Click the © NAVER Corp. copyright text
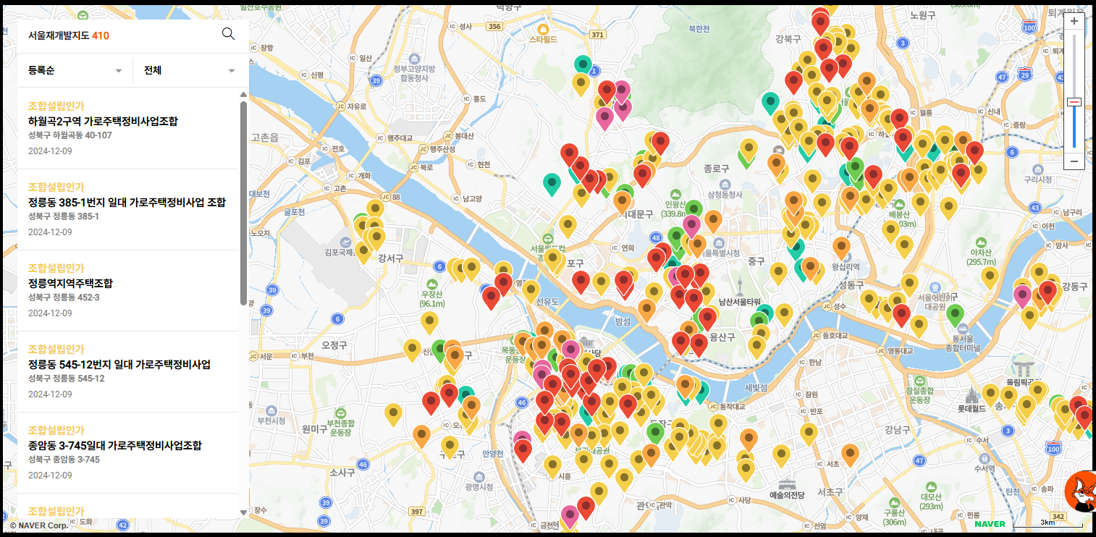 [x=38, y=525]
